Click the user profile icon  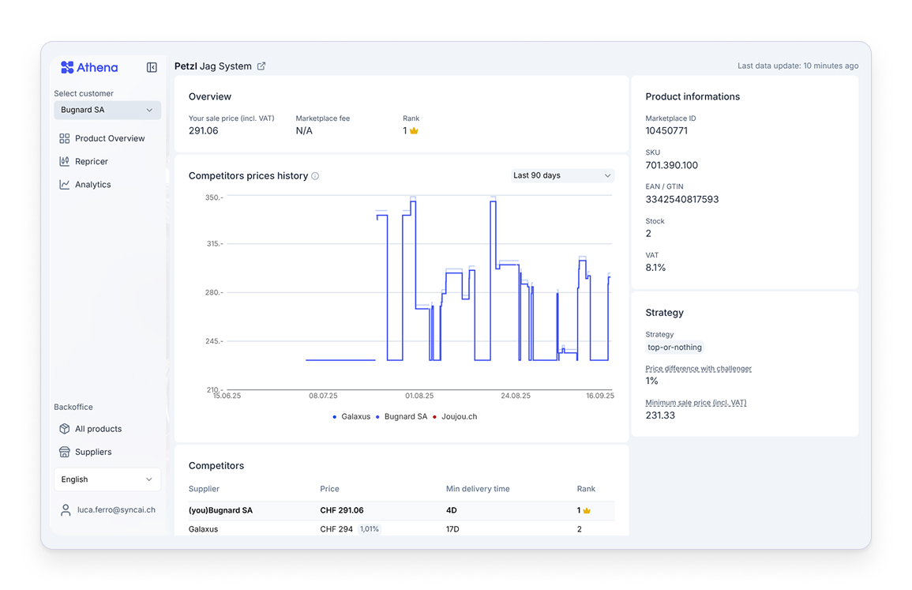(x=66, y=510)
